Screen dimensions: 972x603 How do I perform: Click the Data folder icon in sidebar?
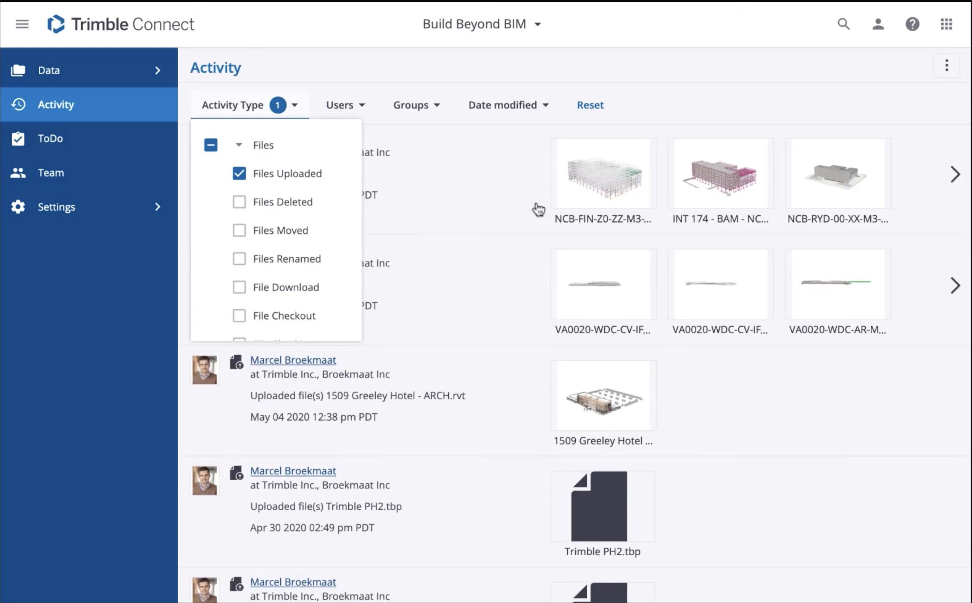tap(18, 71)
